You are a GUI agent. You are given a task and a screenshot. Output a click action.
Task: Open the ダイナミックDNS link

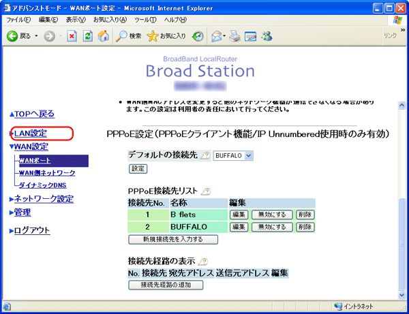pyautogui.click(x=42, y=185)
